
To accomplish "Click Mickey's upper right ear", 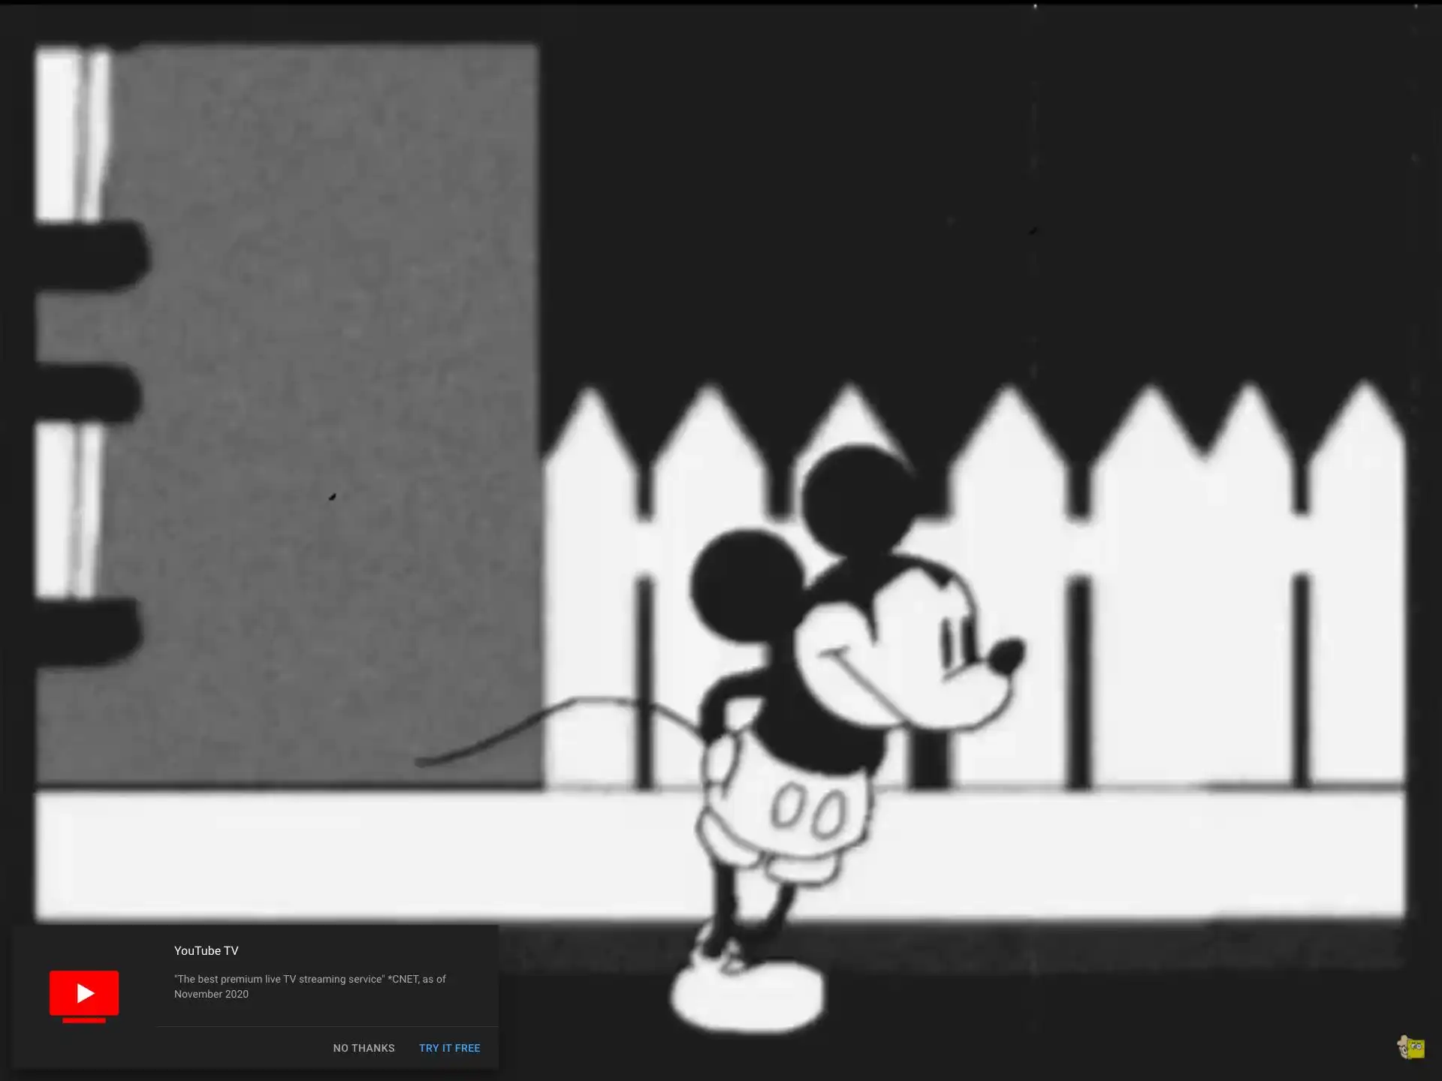I will (x=856, y=499).
